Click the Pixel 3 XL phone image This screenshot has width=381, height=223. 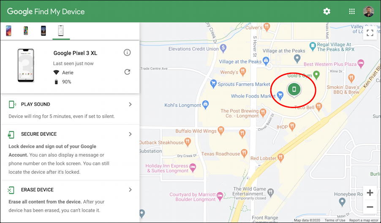[x=26, y=65]
